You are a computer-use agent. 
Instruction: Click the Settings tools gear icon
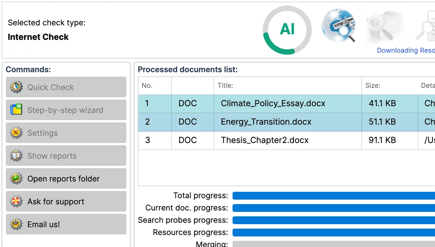coord(16,133)
